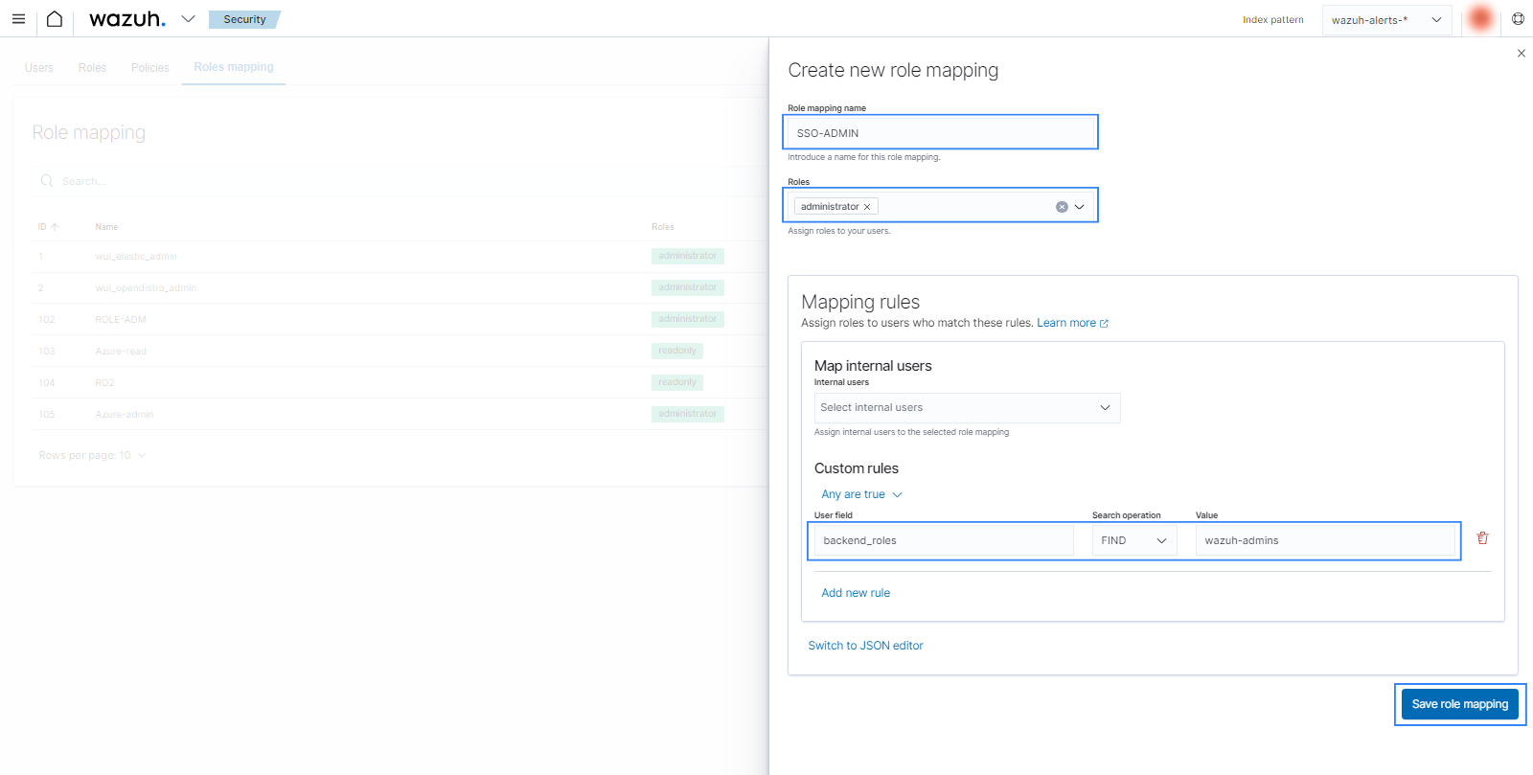
Task: Close the role mapping flyout
Action: [x=1522, y=54]
